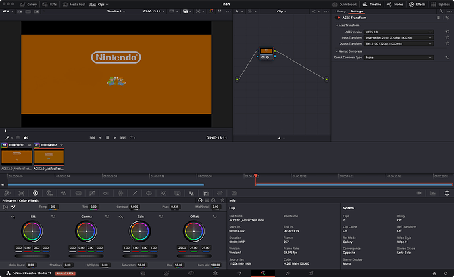454x277 pixels.
Task: Click Quick Export
Action: pyautogui.click(x=345, y=5)
